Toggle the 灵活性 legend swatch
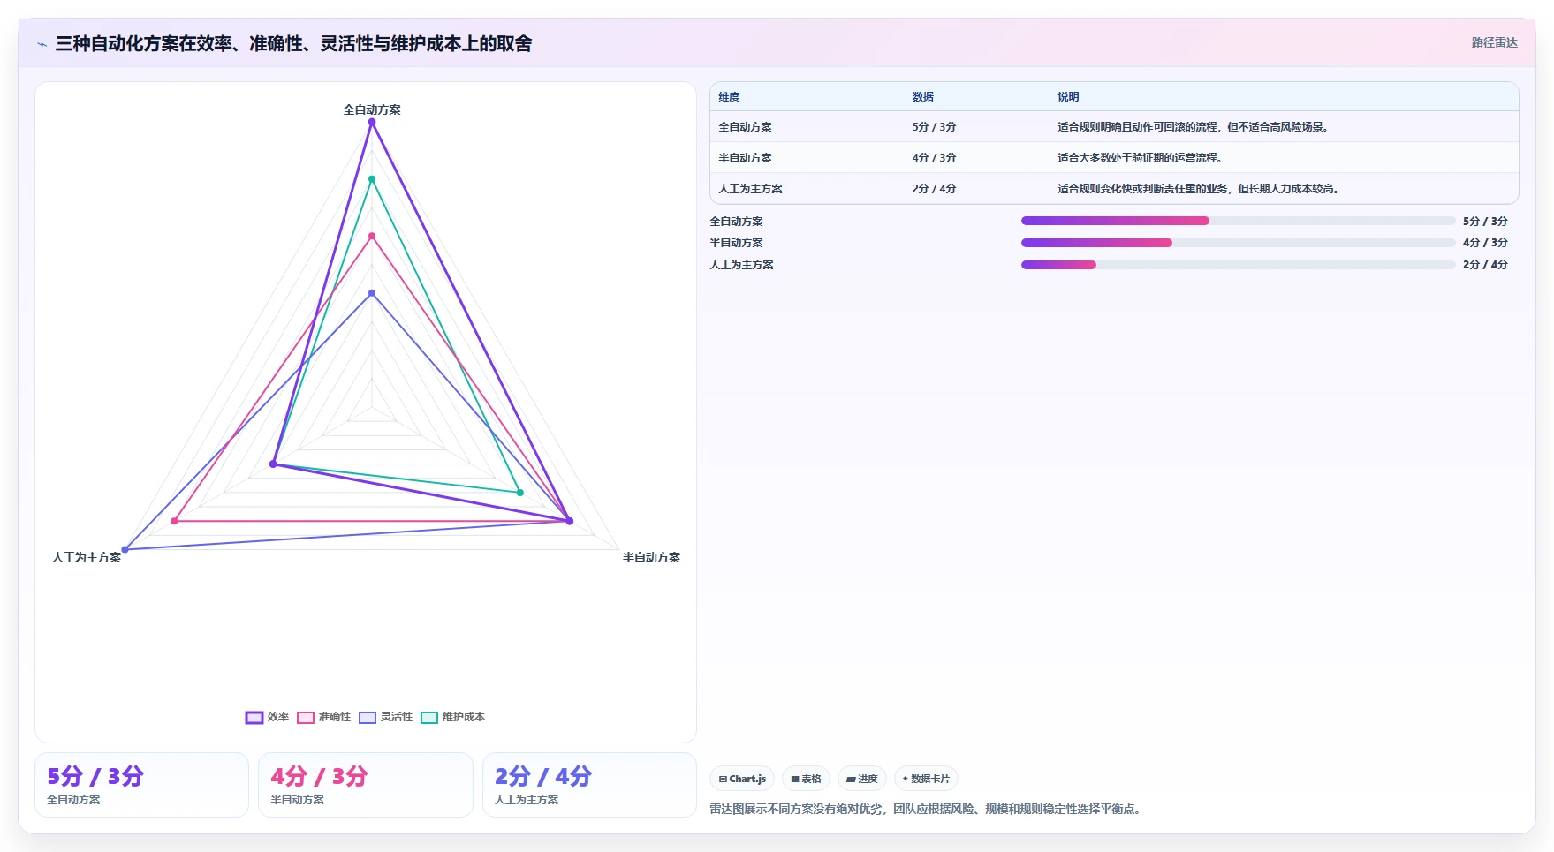Image resolution: width=1554 pixels, height=852 pixels. [x=368, y=717]
